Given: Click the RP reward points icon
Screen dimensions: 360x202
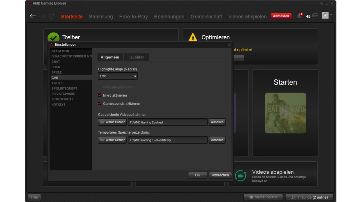Looking at the screenshot, I should click(315, 16).
